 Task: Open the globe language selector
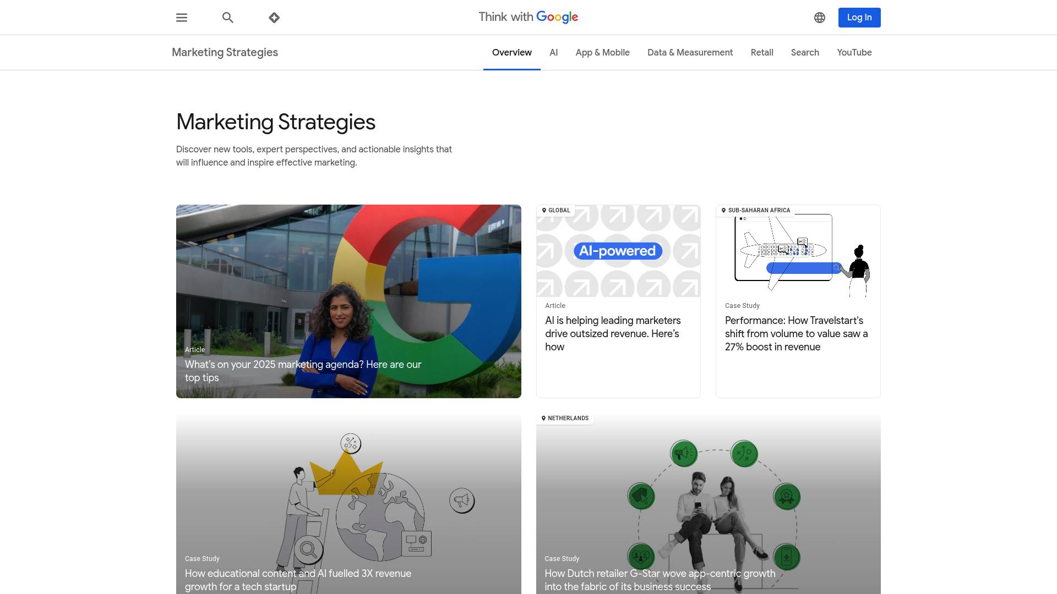[820, 18]
